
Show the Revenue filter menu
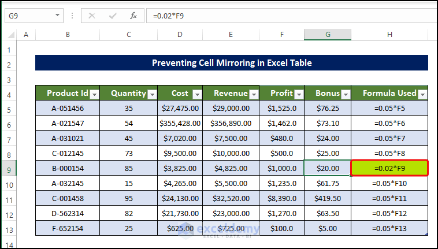(253, 94)
